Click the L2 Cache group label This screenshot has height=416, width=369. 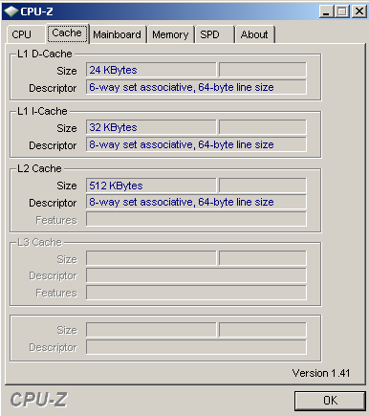[x=39, y=168]
